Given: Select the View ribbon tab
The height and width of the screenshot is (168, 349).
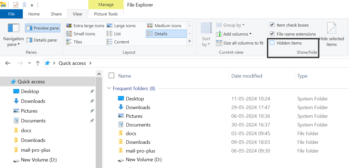Looking at the screenshot, I should [77, 14].
